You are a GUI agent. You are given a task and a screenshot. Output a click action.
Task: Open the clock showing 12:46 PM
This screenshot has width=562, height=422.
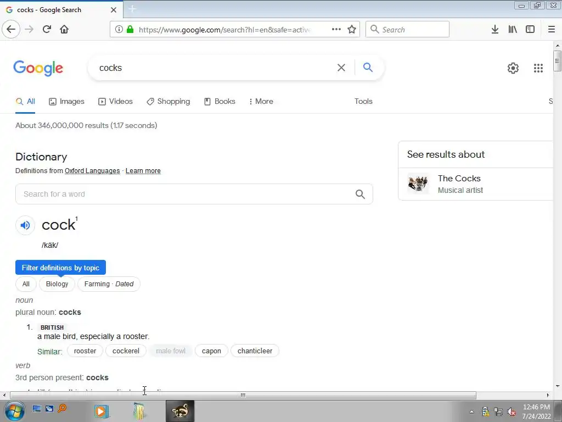[x=536, y=412]
